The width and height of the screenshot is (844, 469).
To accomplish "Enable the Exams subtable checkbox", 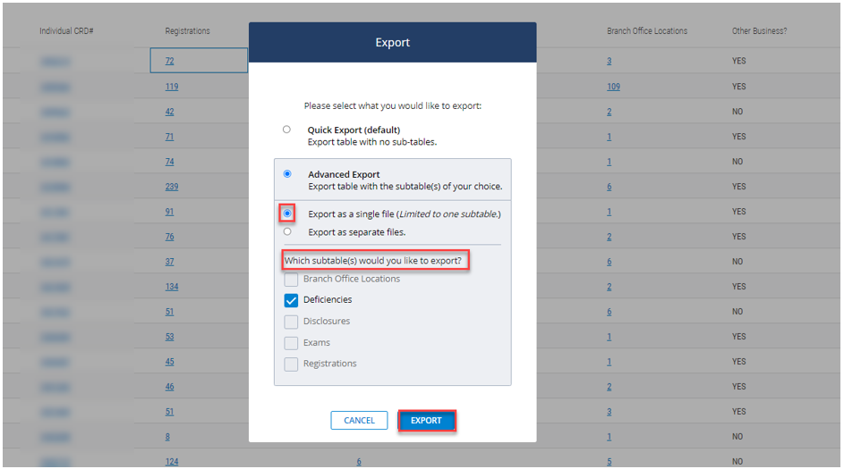I will (x=291, y=343).
